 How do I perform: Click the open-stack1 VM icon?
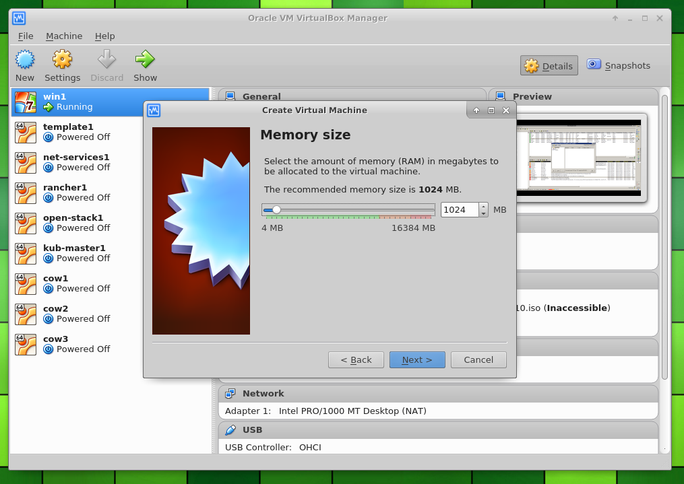point(26,223)
